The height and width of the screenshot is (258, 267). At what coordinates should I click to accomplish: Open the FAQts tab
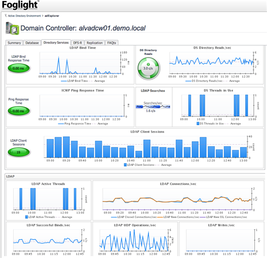tap(112, 43)
